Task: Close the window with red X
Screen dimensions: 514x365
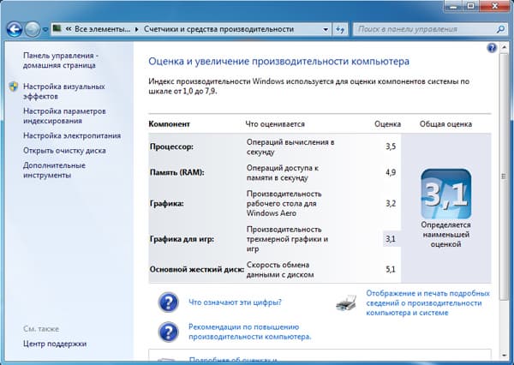Action: click(x=494, y=6)
